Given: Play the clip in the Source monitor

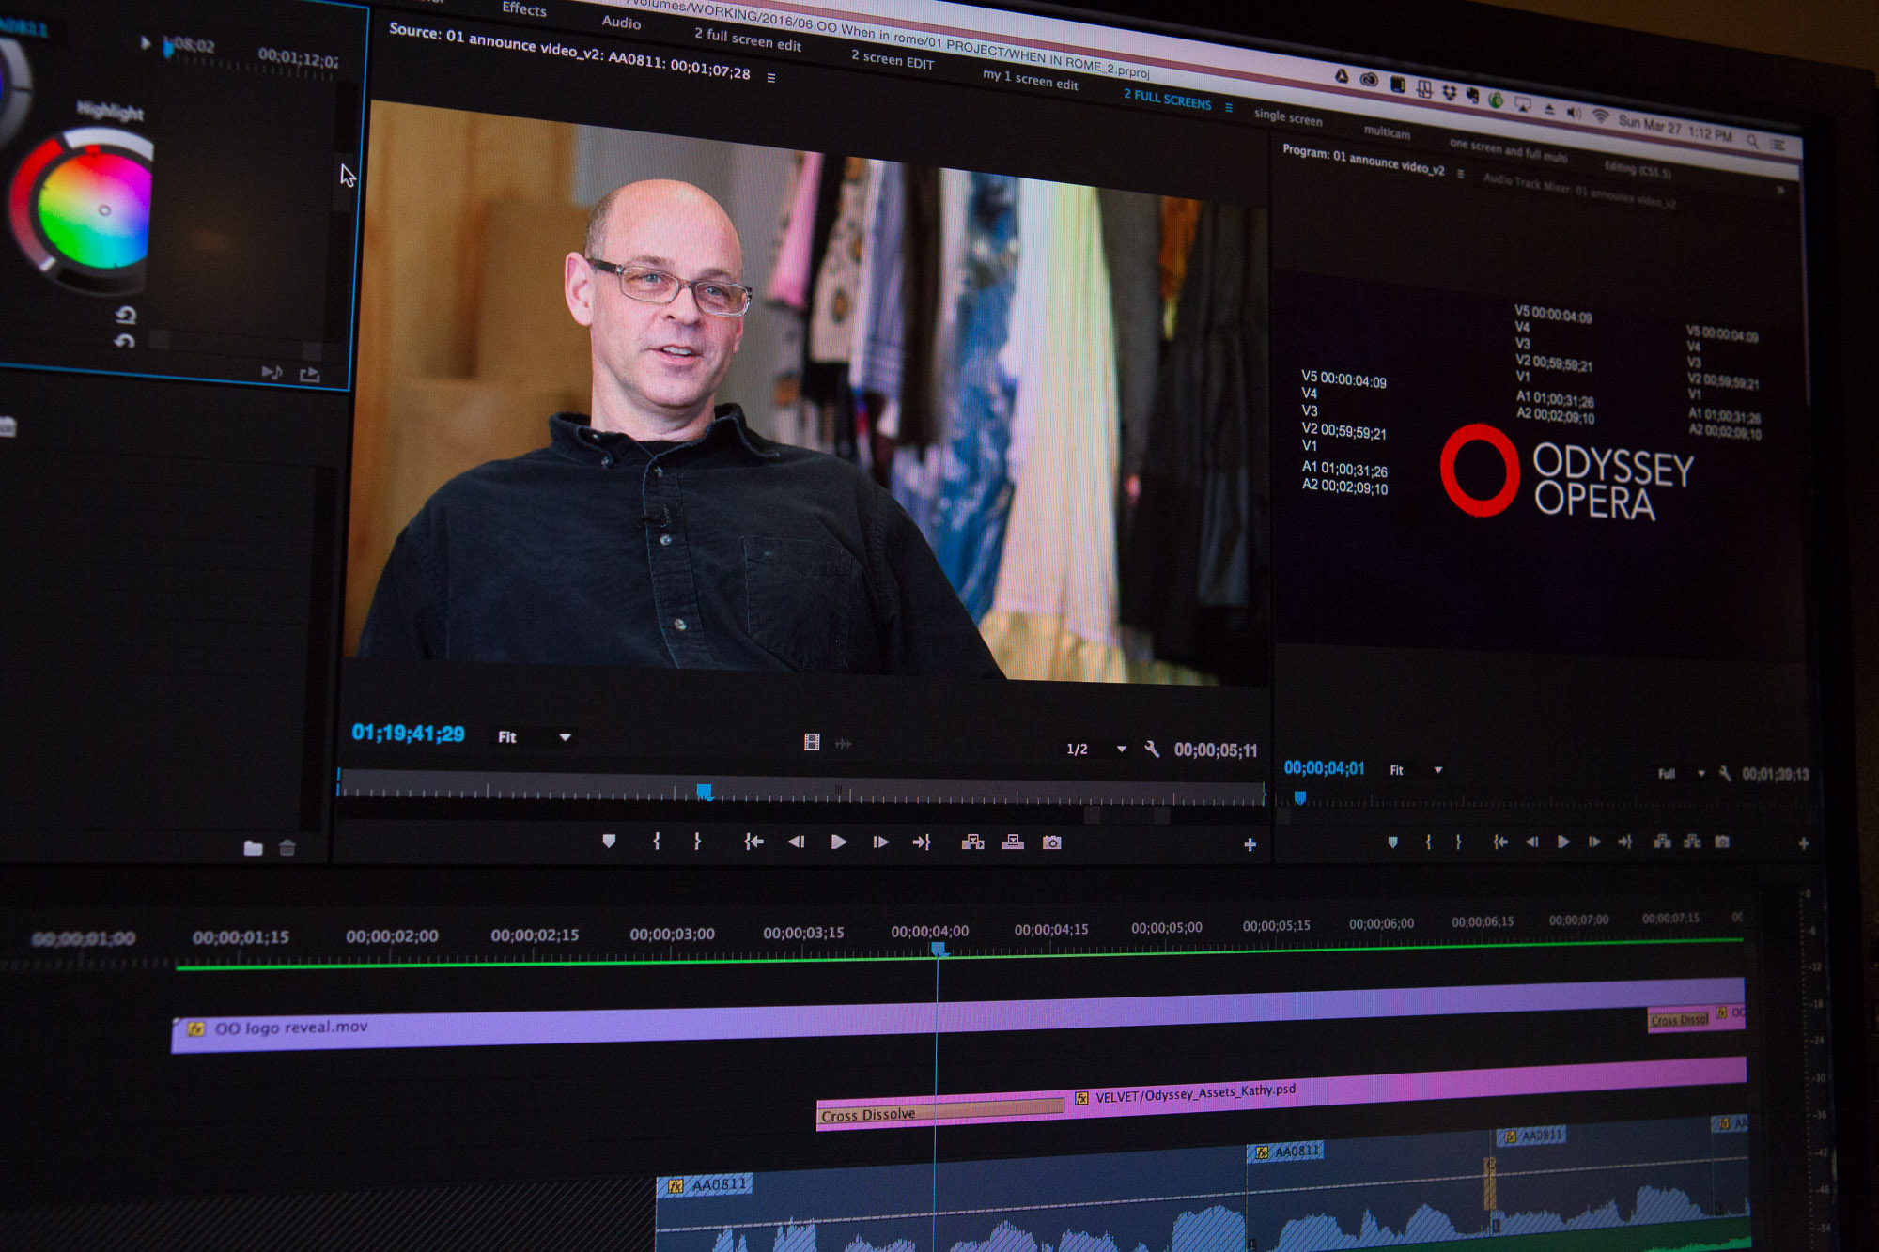Looking at the screenshot, I should [x=839, y=842].
